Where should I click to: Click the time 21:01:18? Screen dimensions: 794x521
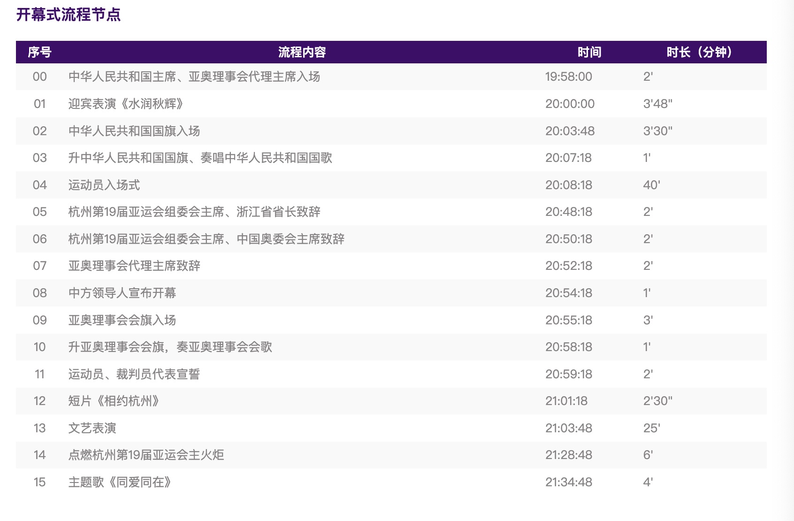click(566, 401)
